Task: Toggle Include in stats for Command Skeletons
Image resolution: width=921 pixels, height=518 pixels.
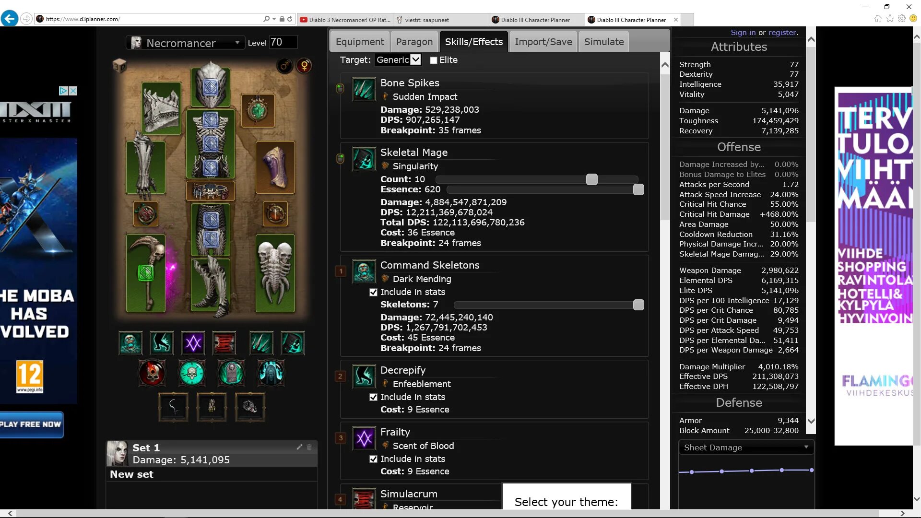Action: [x=374, y=292]
